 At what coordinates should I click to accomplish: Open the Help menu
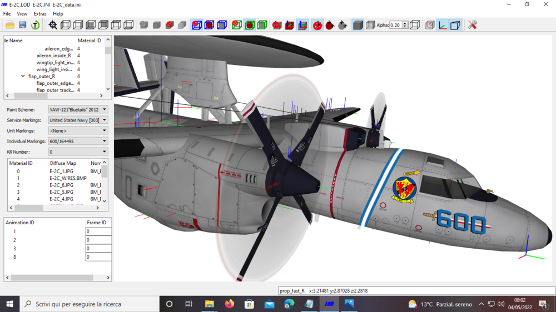click(x=58, y=13)
